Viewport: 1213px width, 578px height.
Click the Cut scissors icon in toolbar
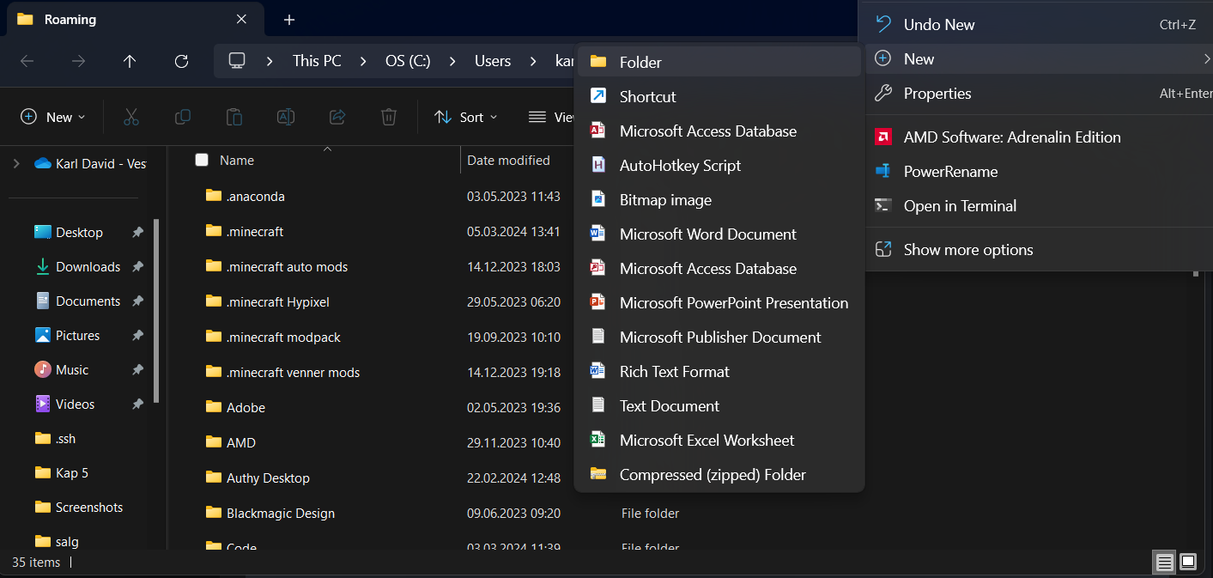pos(131,117)
